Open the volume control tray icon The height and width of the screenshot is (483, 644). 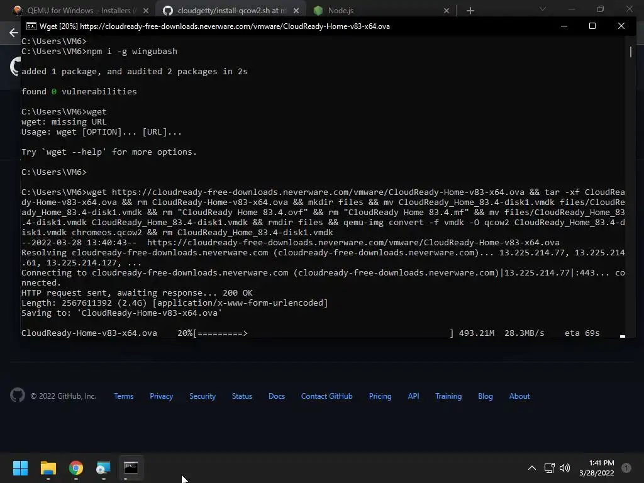point(565,468)
